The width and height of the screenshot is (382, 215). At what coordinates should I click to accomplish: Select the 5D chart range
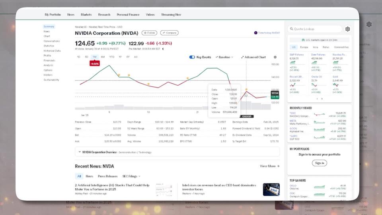(86, 57)
